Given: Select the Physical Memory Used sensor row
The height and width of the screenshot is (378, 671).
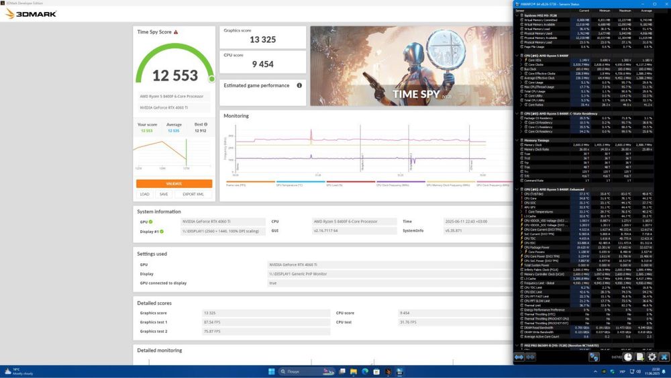Looking at the screenshot, I should point(584,34).
